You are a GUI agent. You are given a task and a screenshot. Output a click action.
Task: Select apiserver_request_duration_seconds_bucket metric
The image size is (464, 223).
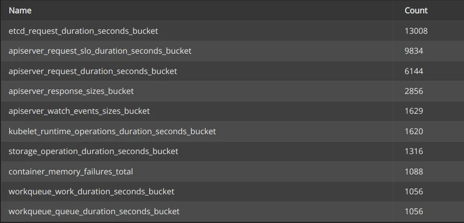point(93,71)
